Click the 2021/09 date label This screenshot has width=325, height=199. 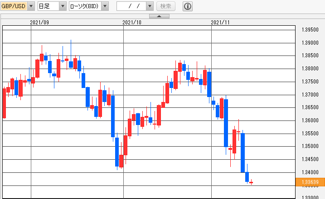(x=39, y=23)
